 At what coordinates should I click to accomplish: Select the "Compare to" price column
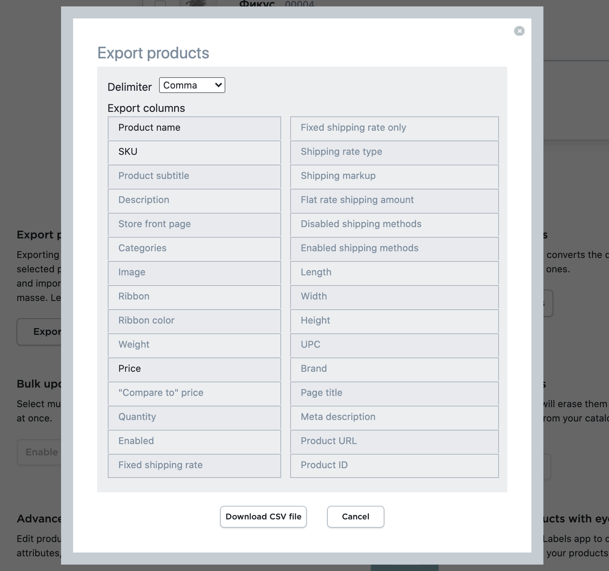pos(194,393)
